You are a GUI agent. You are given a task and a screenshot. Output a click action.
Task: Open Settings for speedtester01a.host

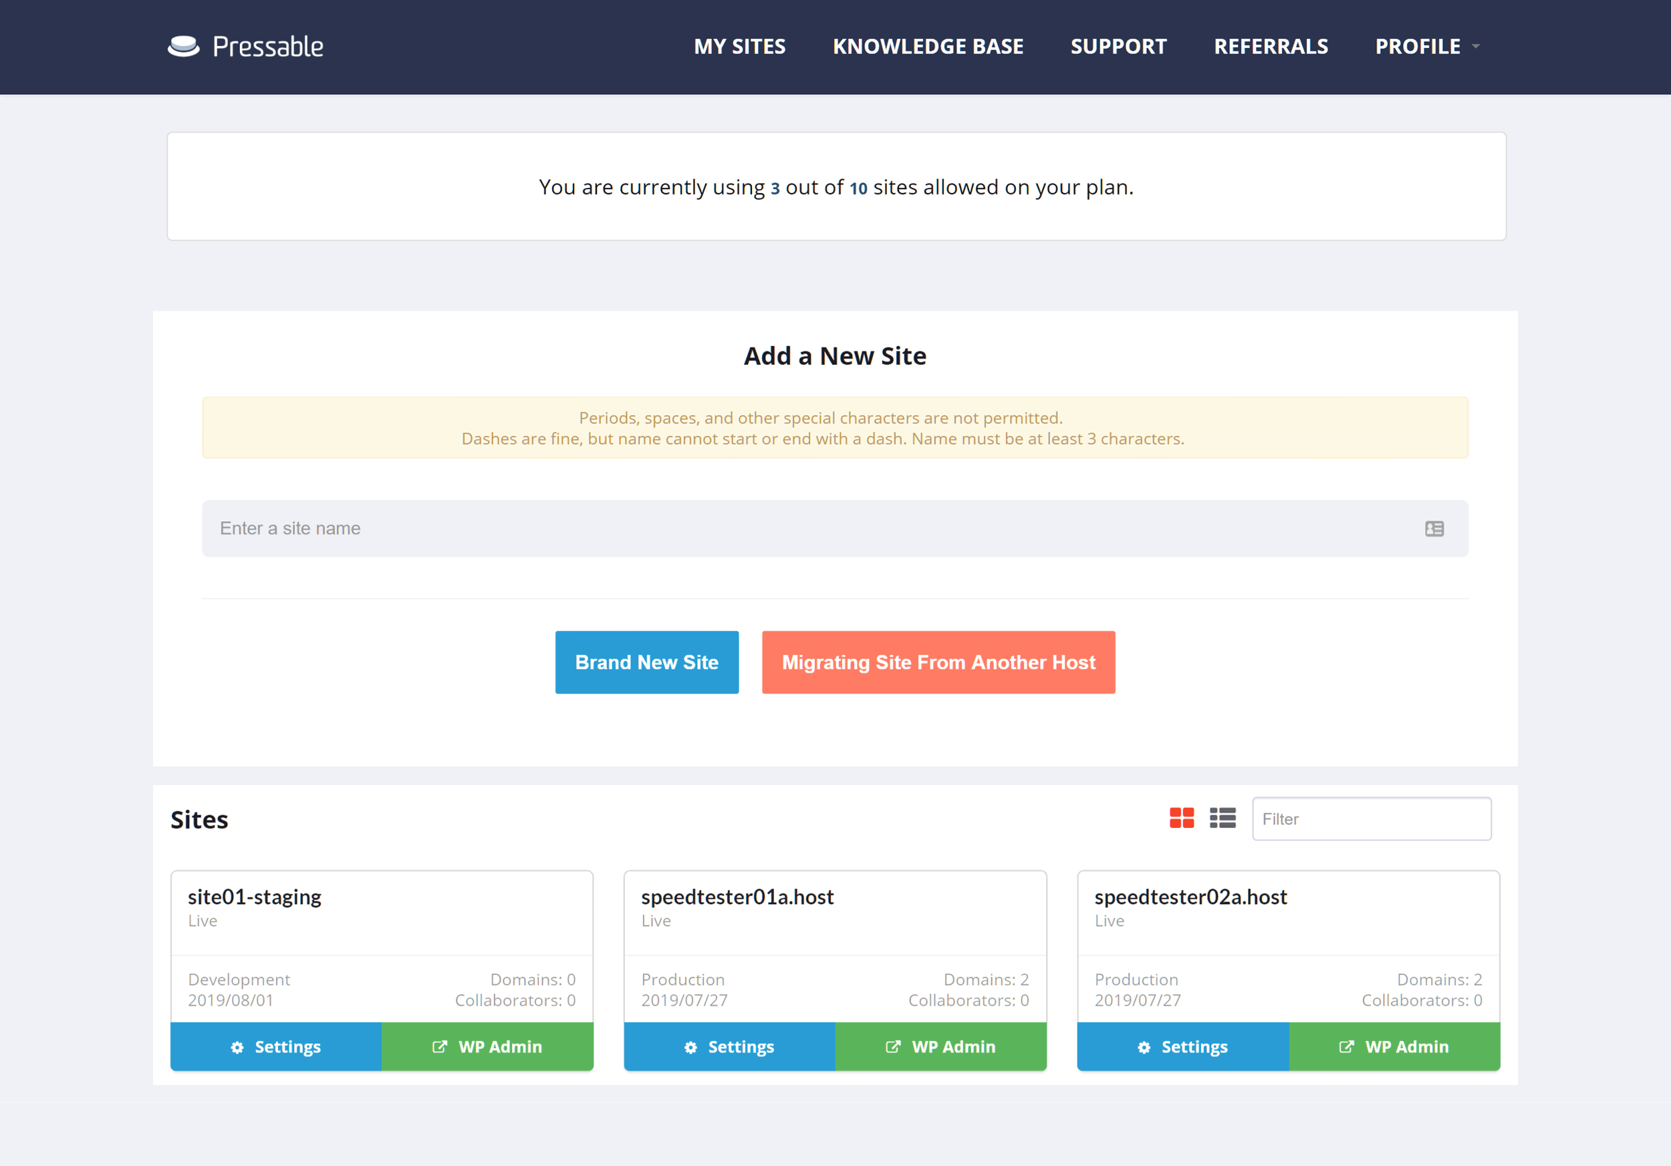729,1046
